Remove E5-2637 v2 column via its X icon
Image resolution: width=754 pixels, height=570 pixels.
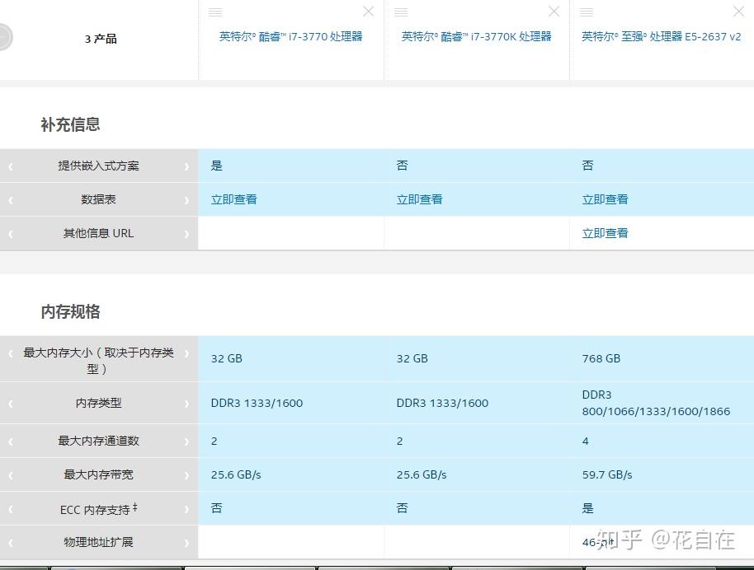click(739, 12)
